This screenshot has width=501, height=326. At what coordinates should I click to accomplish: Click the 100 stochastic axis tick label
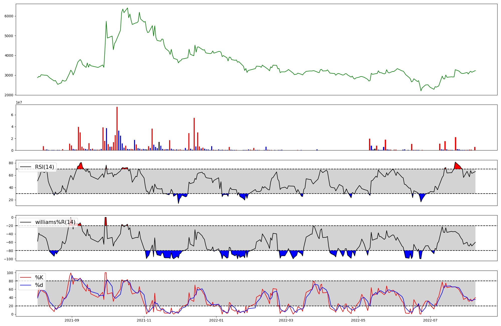[10, 273]
